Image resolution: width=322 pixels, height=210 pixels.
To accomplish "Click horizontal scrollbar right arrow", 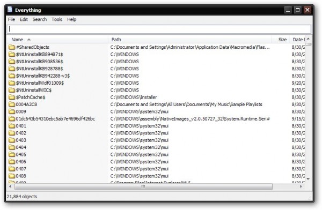I will tap(301, 186).
